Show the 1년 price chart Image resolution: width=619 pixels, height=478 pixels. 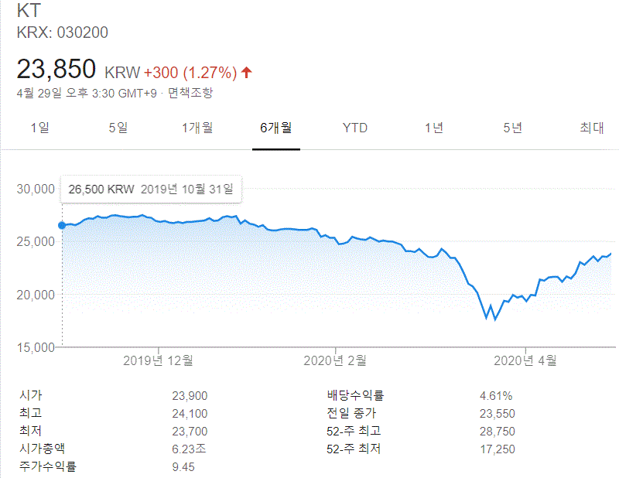[x=434, y=128]
